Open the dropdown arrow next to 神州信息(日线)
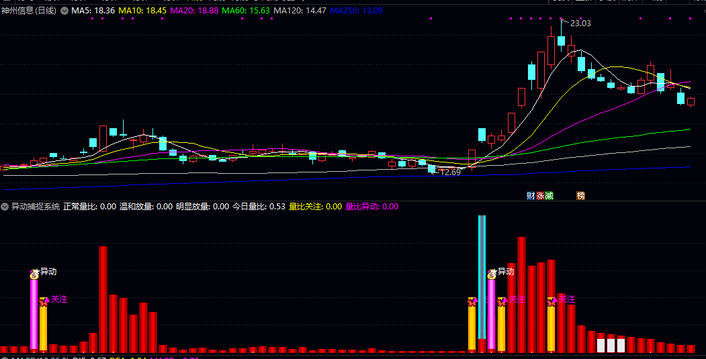Screen dimensions: 706x359 coord(64,10)
